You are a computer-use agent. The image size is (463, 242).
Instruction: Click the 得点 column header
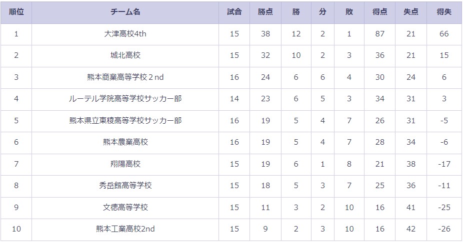[379, 12]
